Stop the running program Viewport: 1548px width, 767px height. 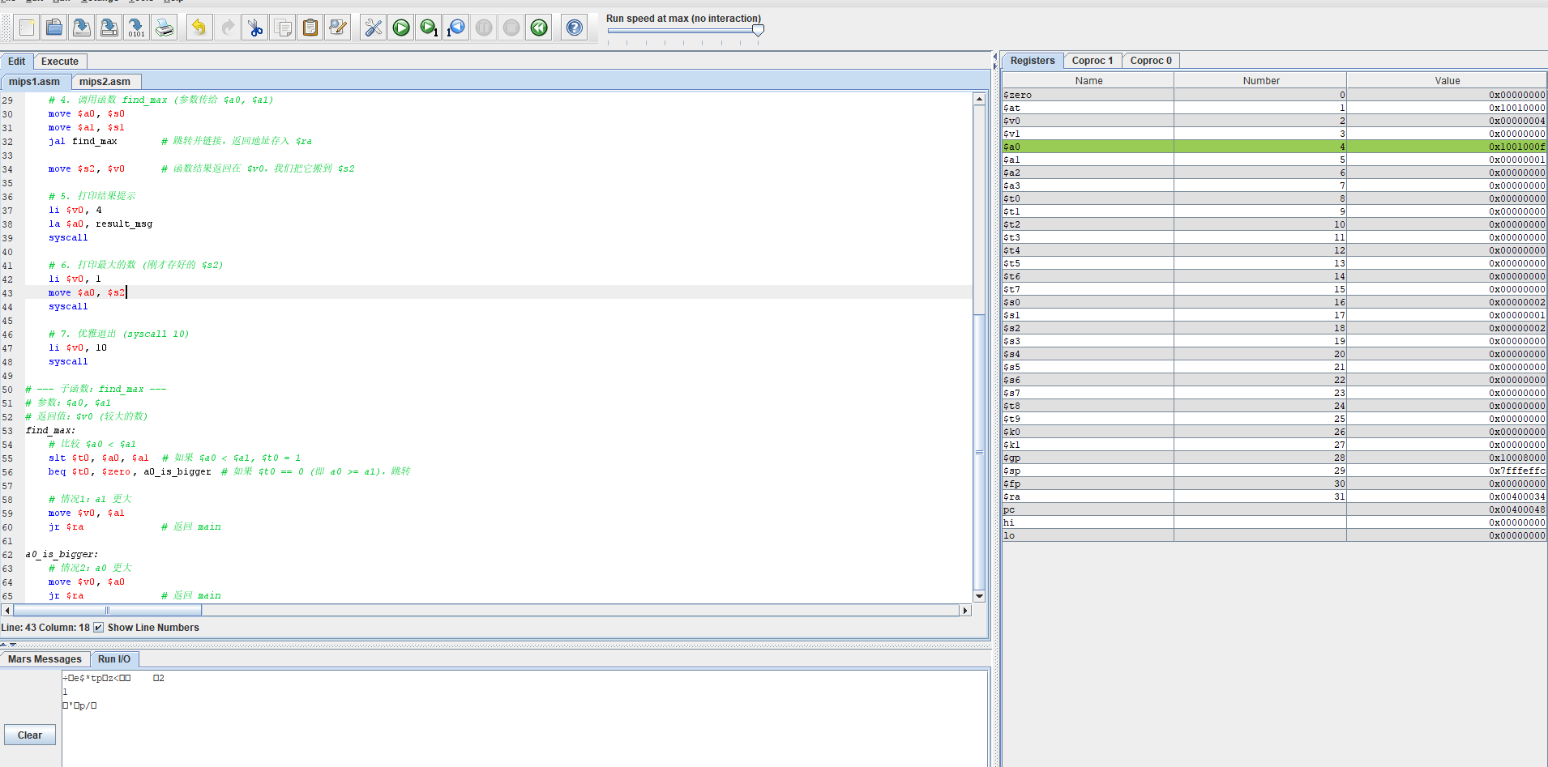point(511,28)
